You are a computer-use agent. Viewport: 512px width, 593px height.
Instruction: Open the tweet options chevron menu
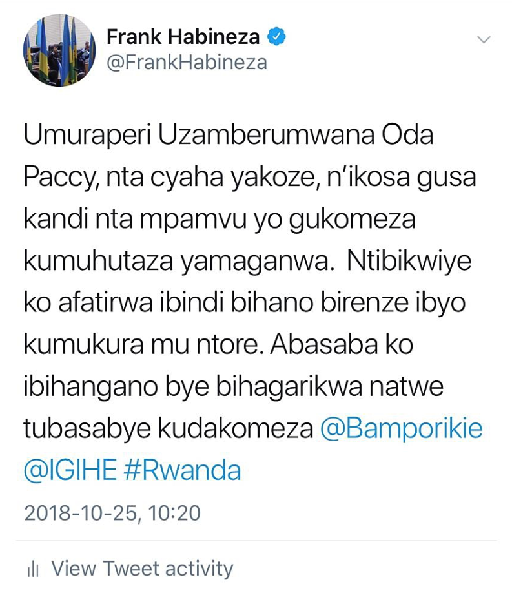pos(484,39)
